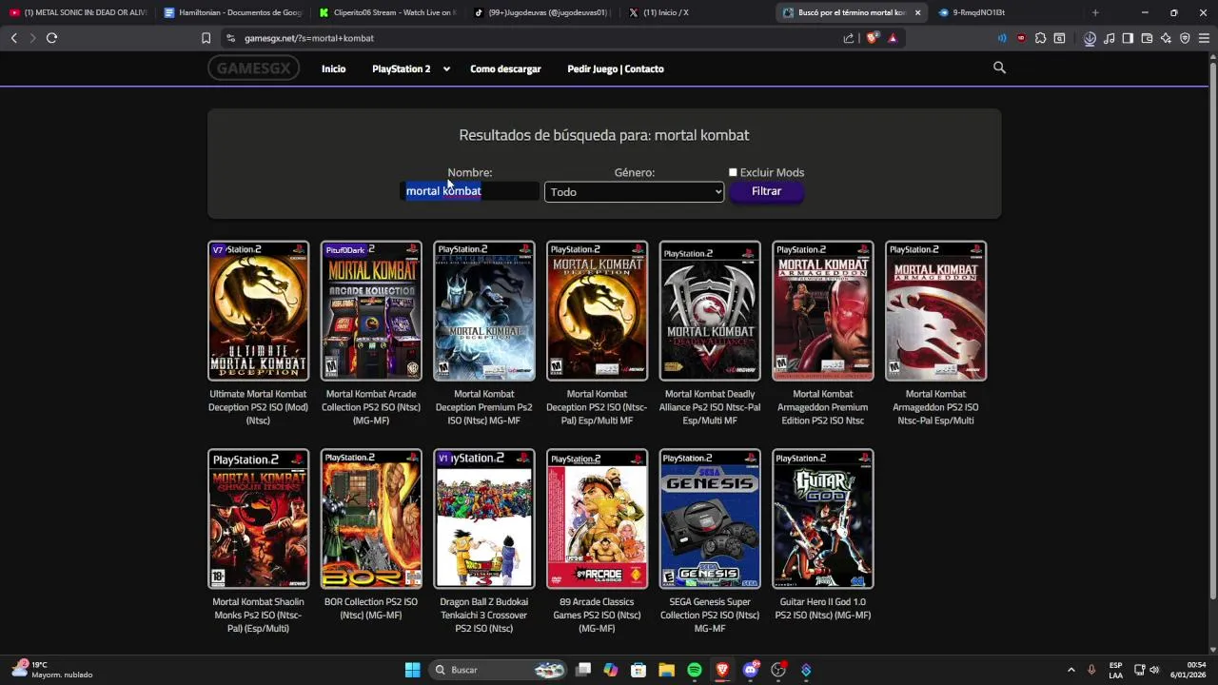Open Windows Start menu

(412, 670)
